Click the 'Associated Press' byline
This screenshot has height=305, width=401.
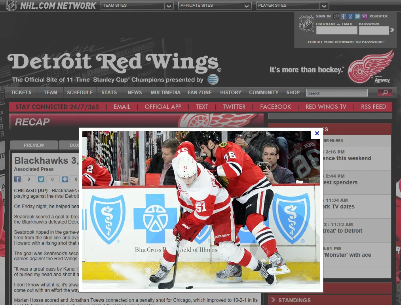34,169
